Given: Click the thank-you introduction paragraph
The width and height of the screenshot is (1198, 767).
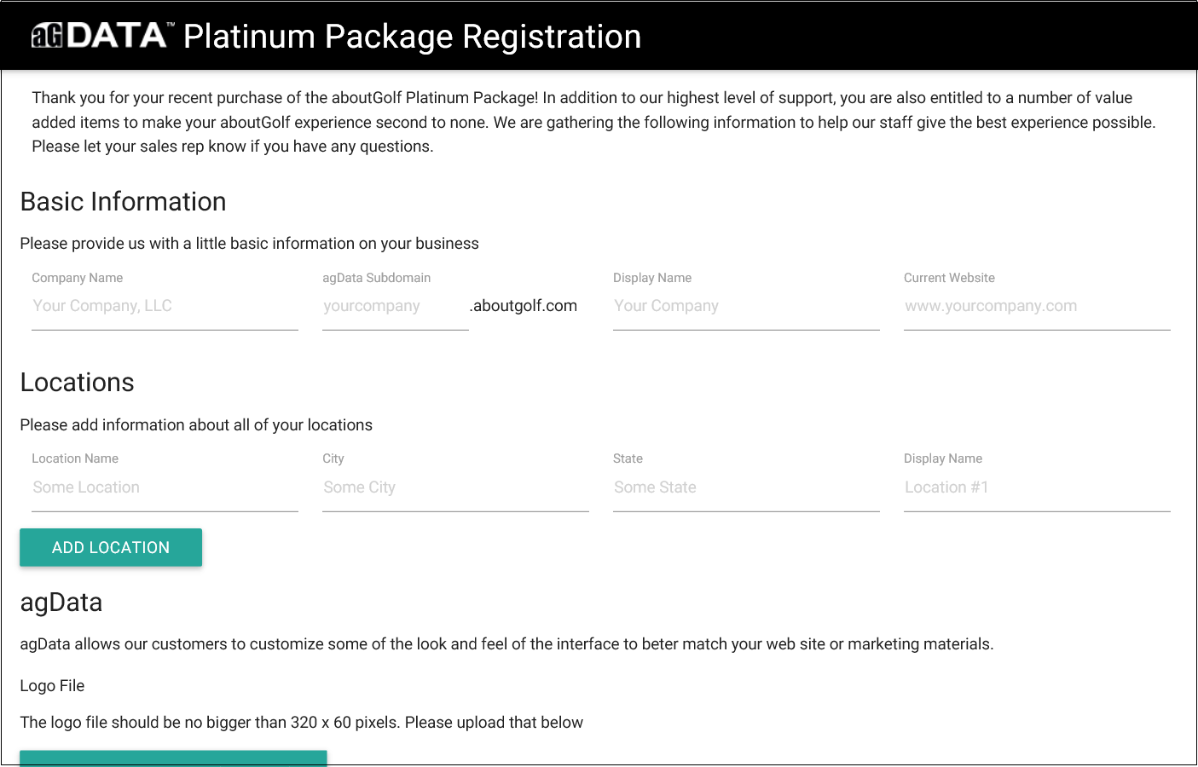Looking at the screenshot, I should pos(593,122).
